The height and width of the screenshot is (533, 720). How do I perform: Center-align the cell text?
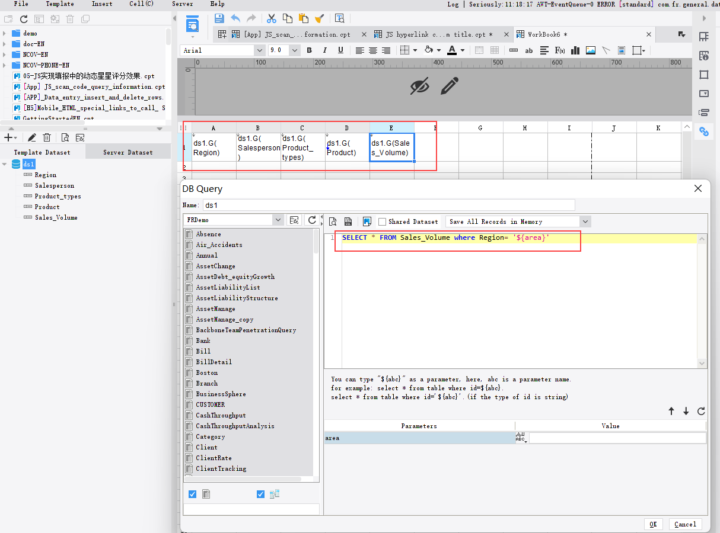373,50
